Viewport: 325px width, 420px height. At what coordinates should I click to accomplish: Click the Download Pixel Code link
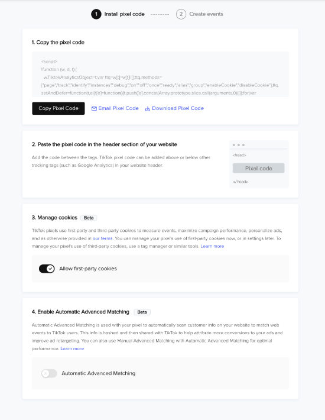coord(178,108)
